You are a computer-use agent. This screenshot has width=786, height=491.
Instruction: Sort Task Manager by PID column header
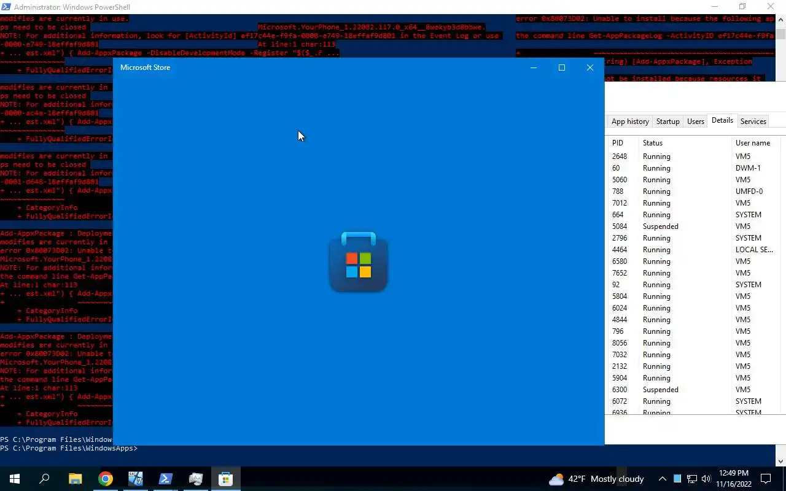621,143
